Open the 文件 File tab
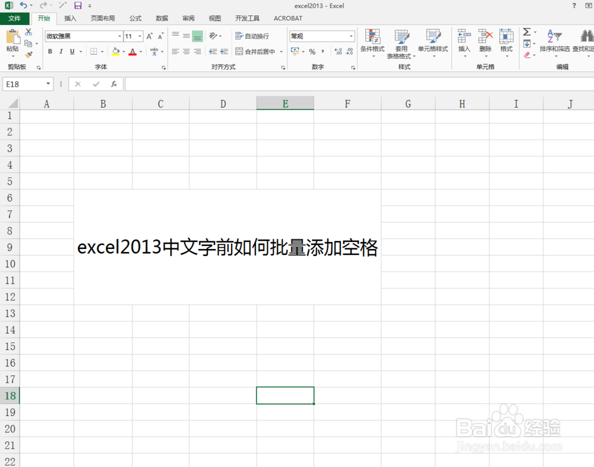Viewport: 594px width, 467px height. [14, 18]
